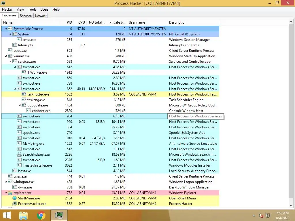295x221 pixels.
Task: Sort by the CPU column header
Action: pyautogui.click(x=80, y=22)
